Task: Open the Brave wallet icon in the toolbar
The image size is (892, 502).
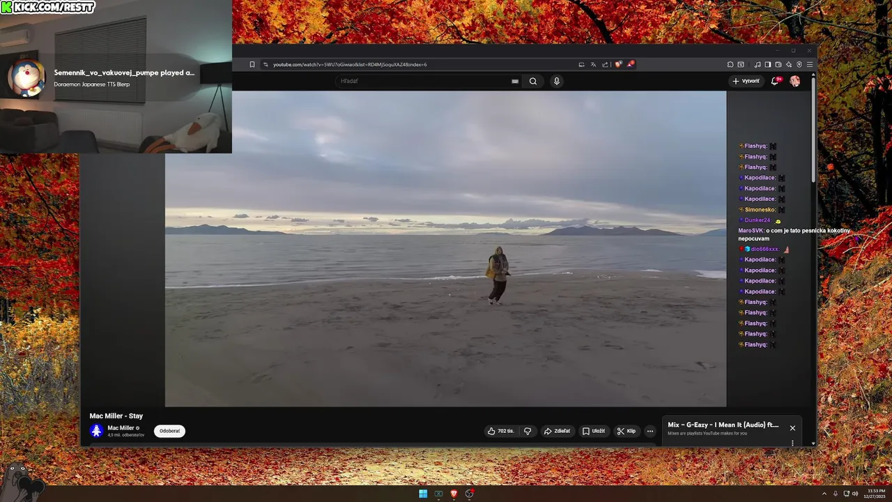Action: coord(778,64)
